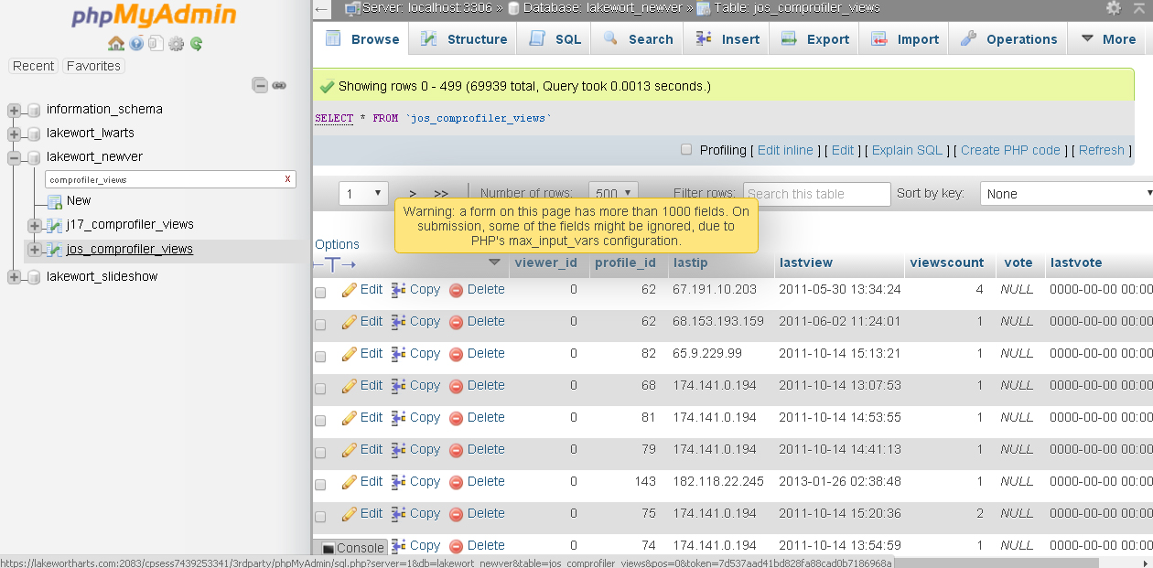This screenshot has height=568, width=1153.
Task: Click the Edit inline link
Action: [785, 150]
